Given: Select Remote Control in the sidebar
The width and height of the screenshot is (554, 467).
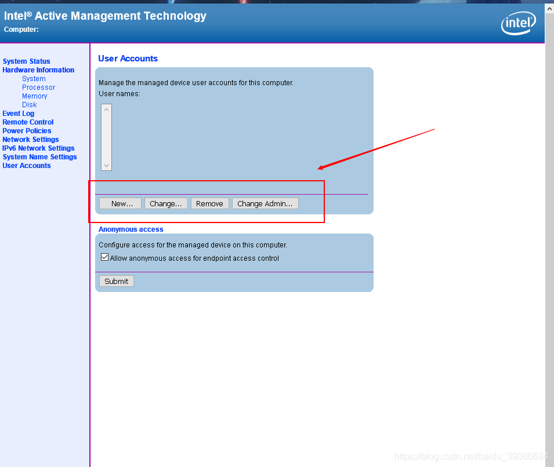Looking at the screenshot, I should coord(27,122).
